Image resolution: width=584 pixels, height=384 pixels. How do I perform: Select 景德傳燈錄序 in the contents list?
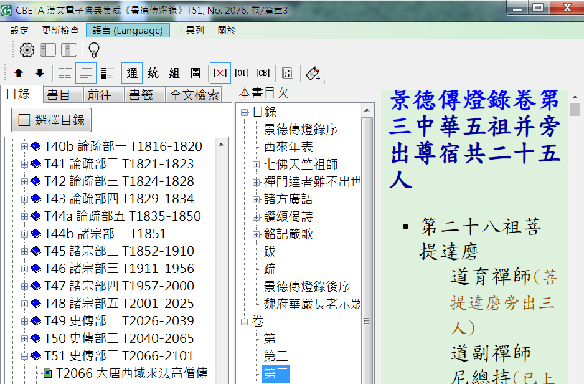pos(301,130)
